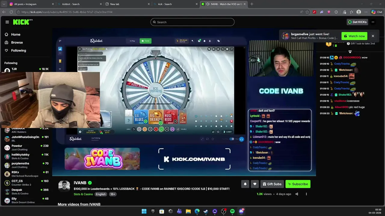Viewport: 385px width, 216px height.
Task: Open TJR channel in Following list
Action: click(26, 70)
